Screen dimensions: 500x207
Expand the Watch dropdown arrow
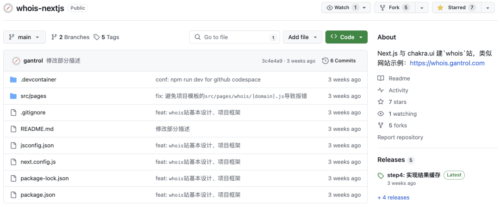(364, 8)
